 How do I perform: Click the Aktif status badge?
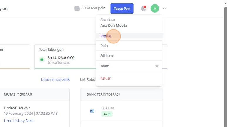pyautogui.click(x=107, y=114)
